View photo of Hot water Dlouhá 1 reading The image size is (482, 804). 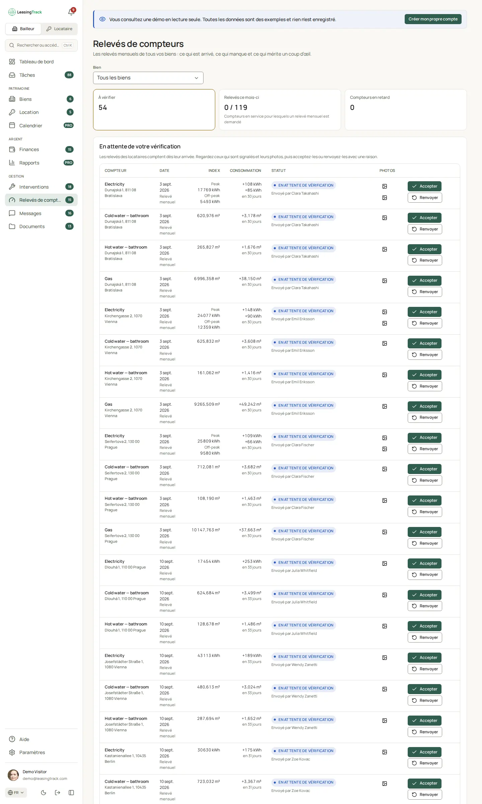pyautogui.click(x=385, y=626)
